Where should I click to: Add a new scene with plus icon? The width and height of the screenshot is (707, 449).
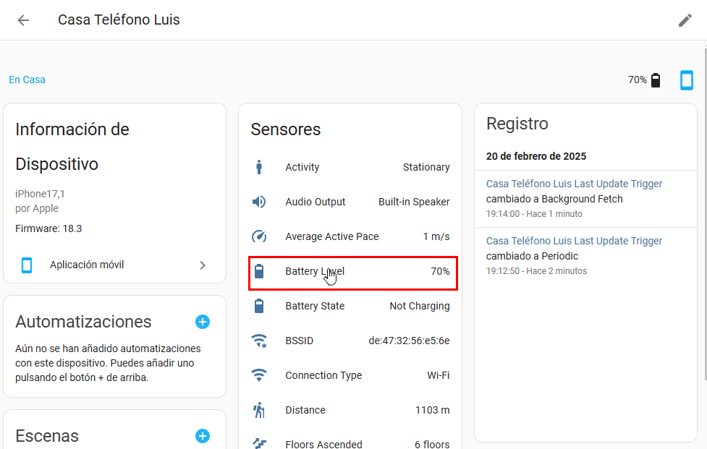(203, 436)
